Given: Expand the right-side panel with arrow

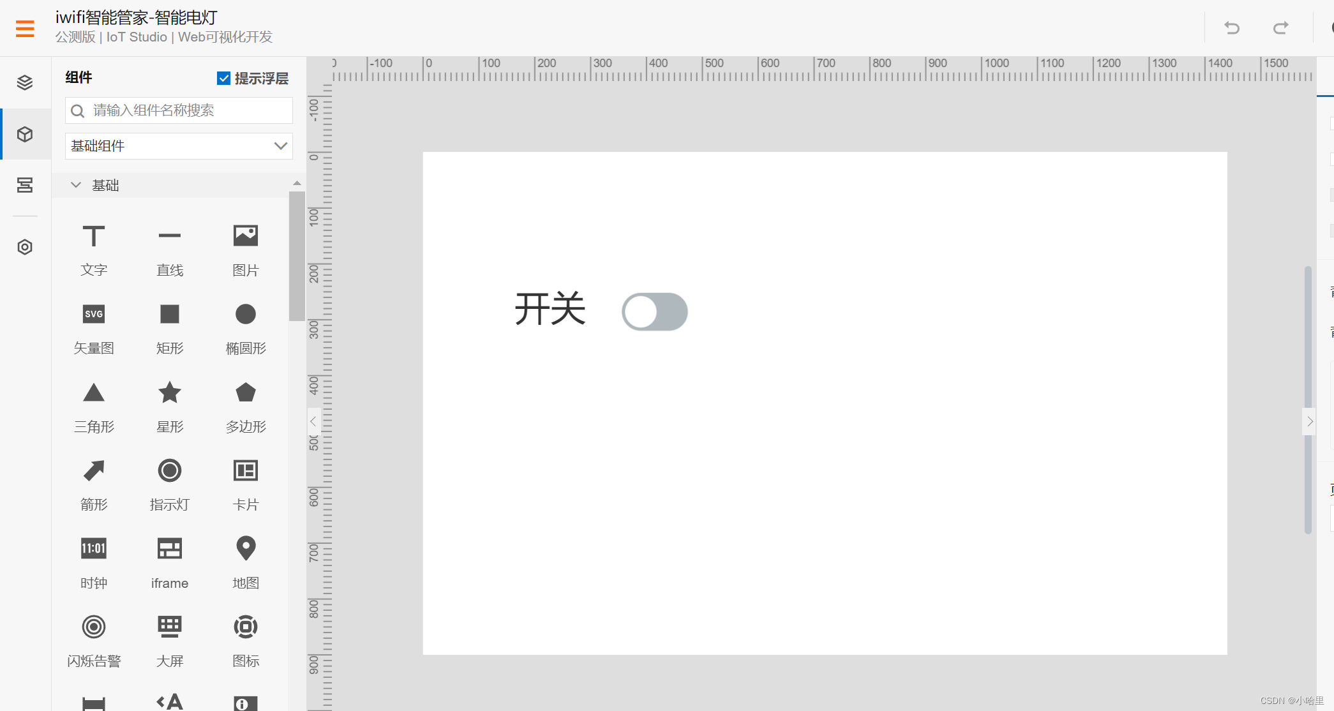Looking at the screenshot, I should tap(1309, 421).
